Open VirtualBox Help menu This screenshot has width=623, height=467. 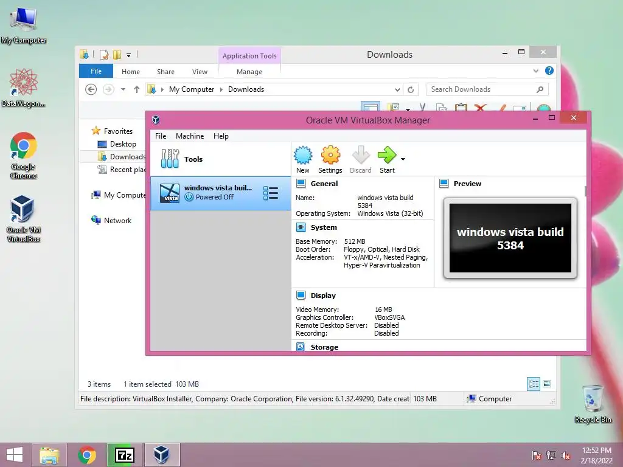221,136
